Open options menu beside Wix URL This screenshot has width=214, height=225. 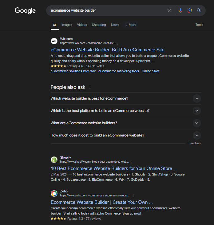pos(117,43)
